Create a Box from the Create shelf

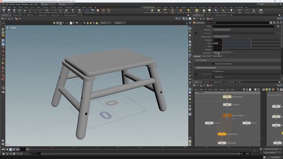point(4,11)
